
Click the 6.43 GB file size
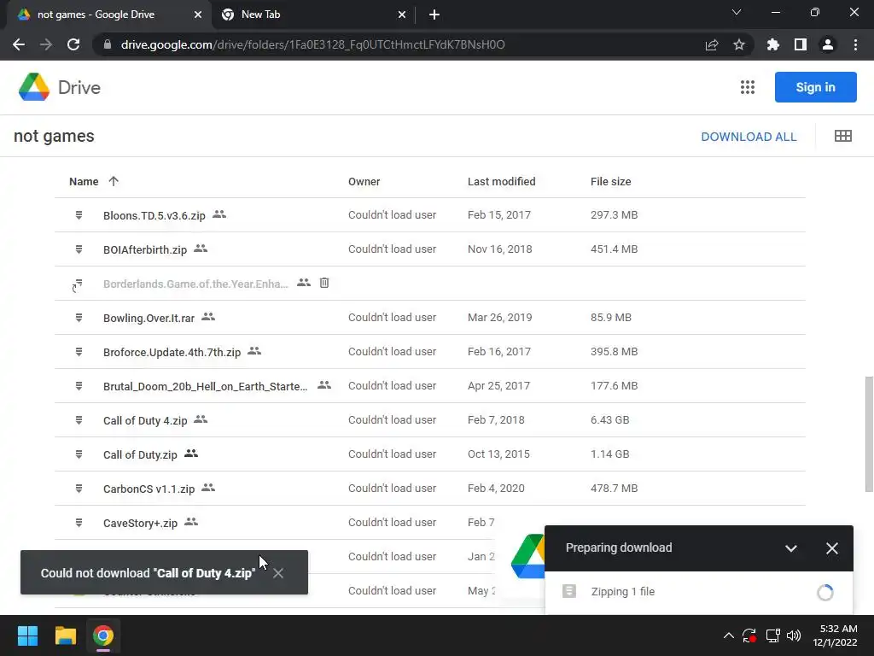[609, 419]
